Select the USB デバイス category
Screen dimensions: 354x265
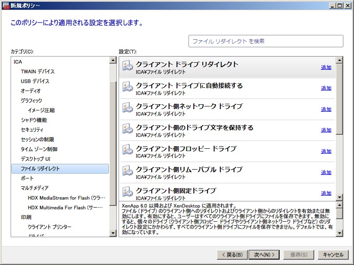tap(35, 81)
